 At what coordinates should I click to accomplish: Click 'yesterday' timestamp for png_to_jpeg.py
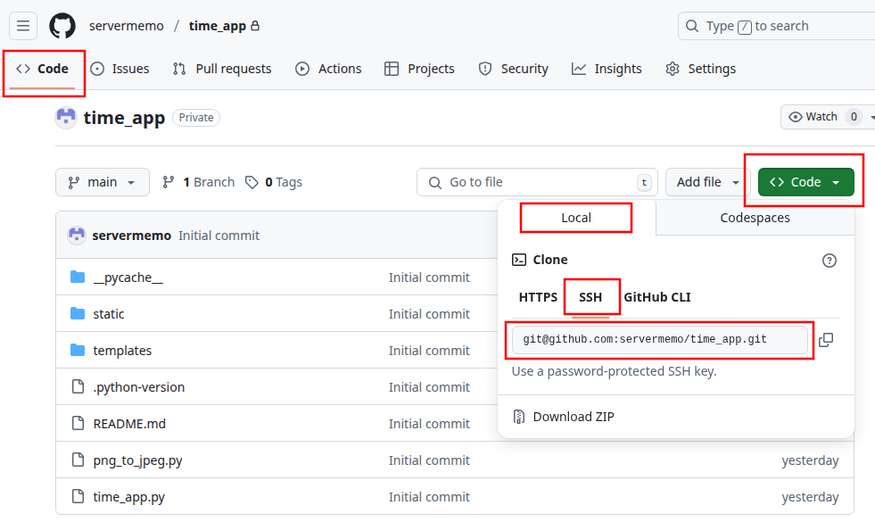pyautogui.click(x=810, y=460)
